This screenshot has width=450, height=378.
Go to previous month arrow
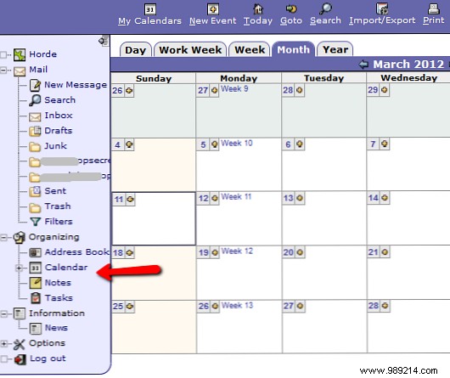click(364, 64)
